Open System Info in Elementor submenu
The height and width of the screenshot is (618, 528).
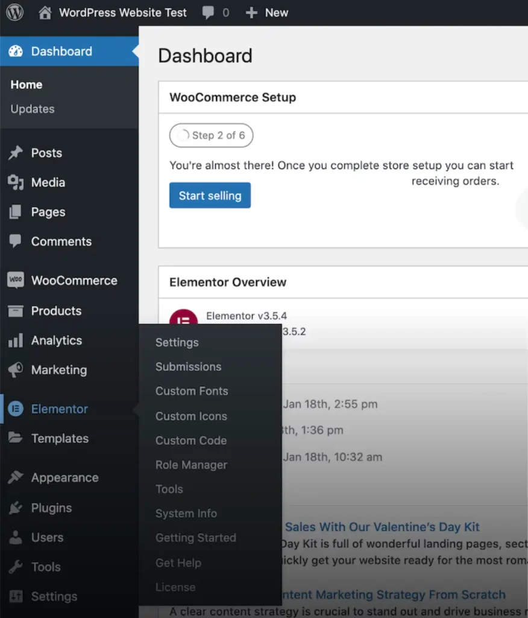coord(186,514)
